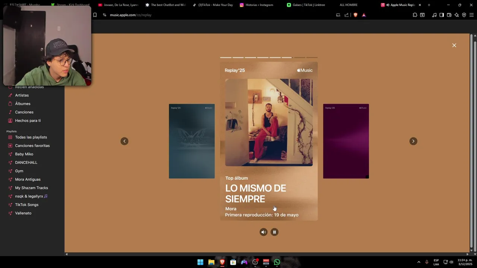Screen dimensions: 477x268
Task: Open My Shazam Tracks playlist
Action: coord(32,188)
